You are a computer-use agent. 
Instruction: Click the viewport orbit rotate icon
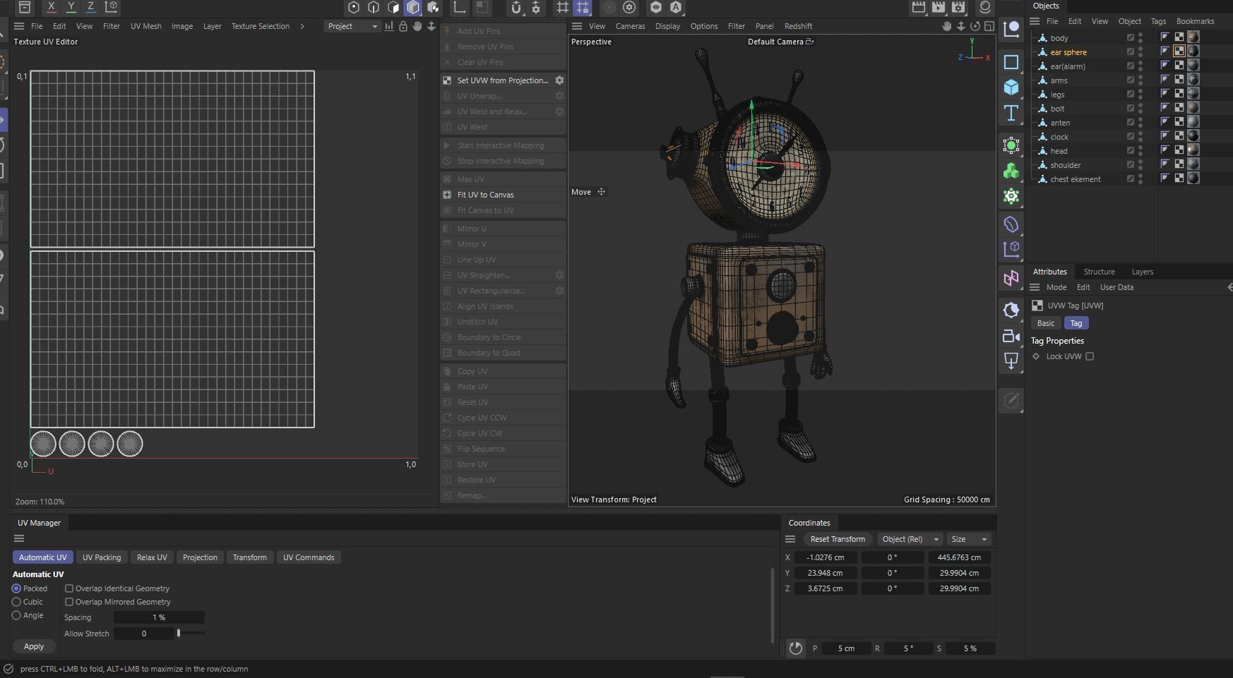point(975,26)
